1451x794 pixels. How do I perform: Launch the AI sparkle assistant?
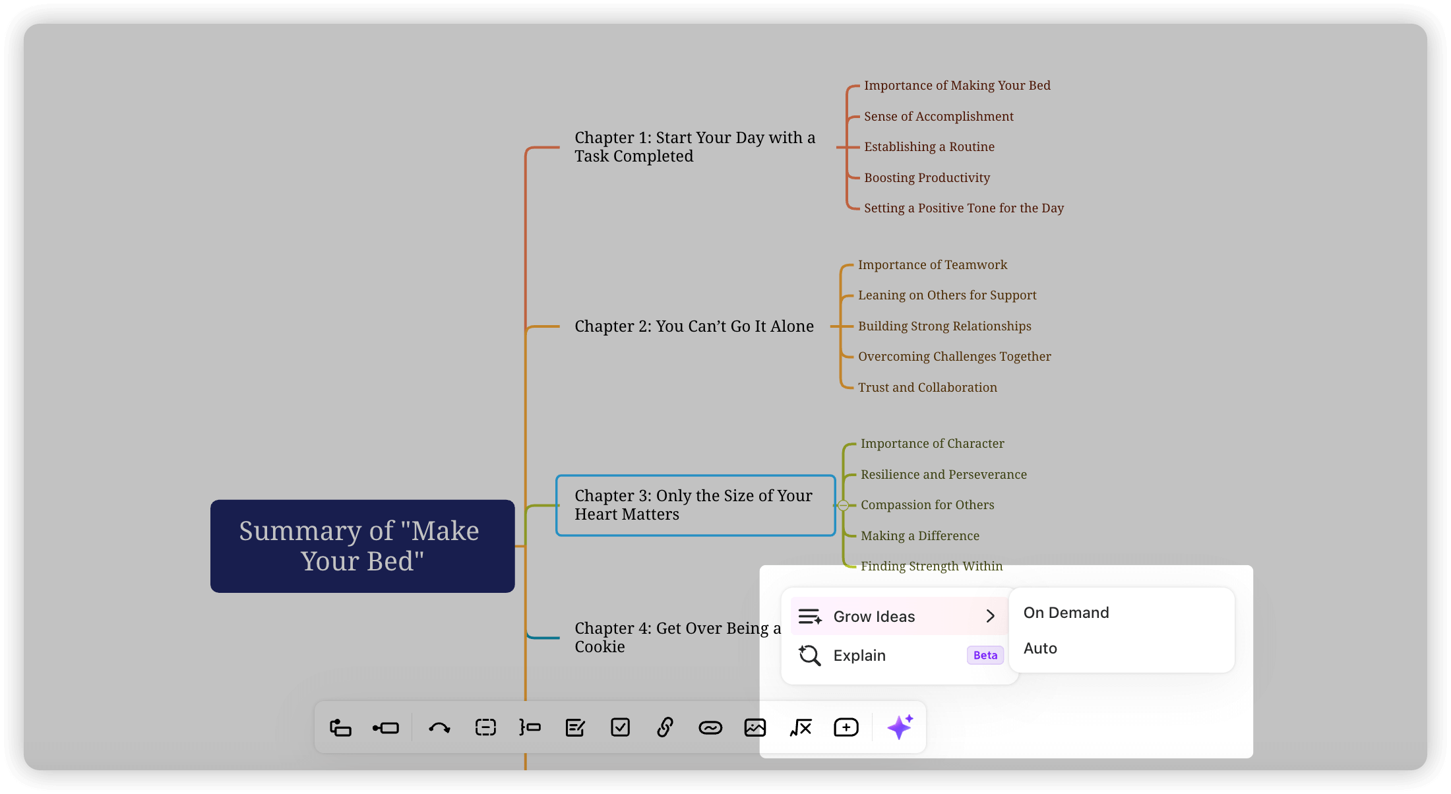click(x=900, y=727)
